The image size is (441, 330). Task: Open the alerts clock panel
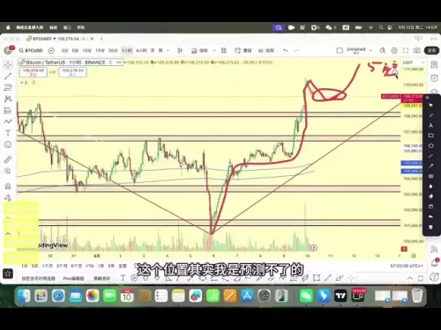point(434,77)
